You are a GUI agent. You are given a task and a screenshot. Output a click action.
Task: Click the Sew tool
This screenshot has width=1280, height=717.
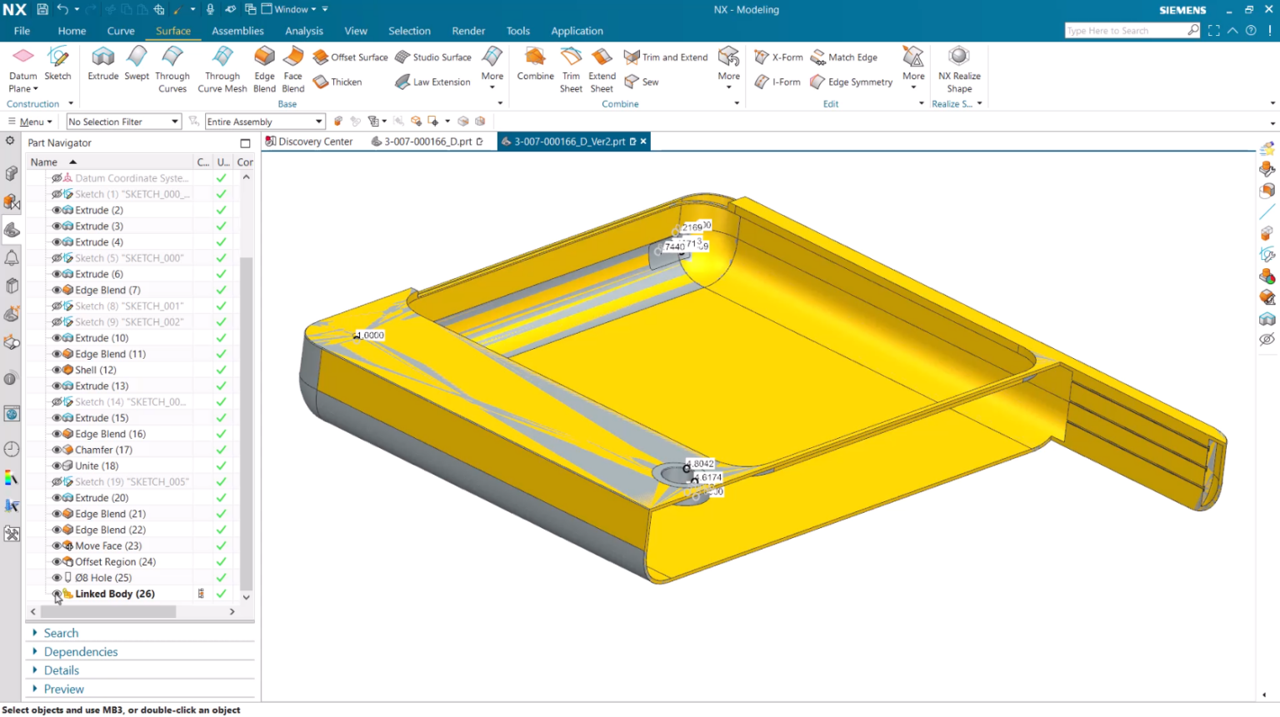[642, 82]
